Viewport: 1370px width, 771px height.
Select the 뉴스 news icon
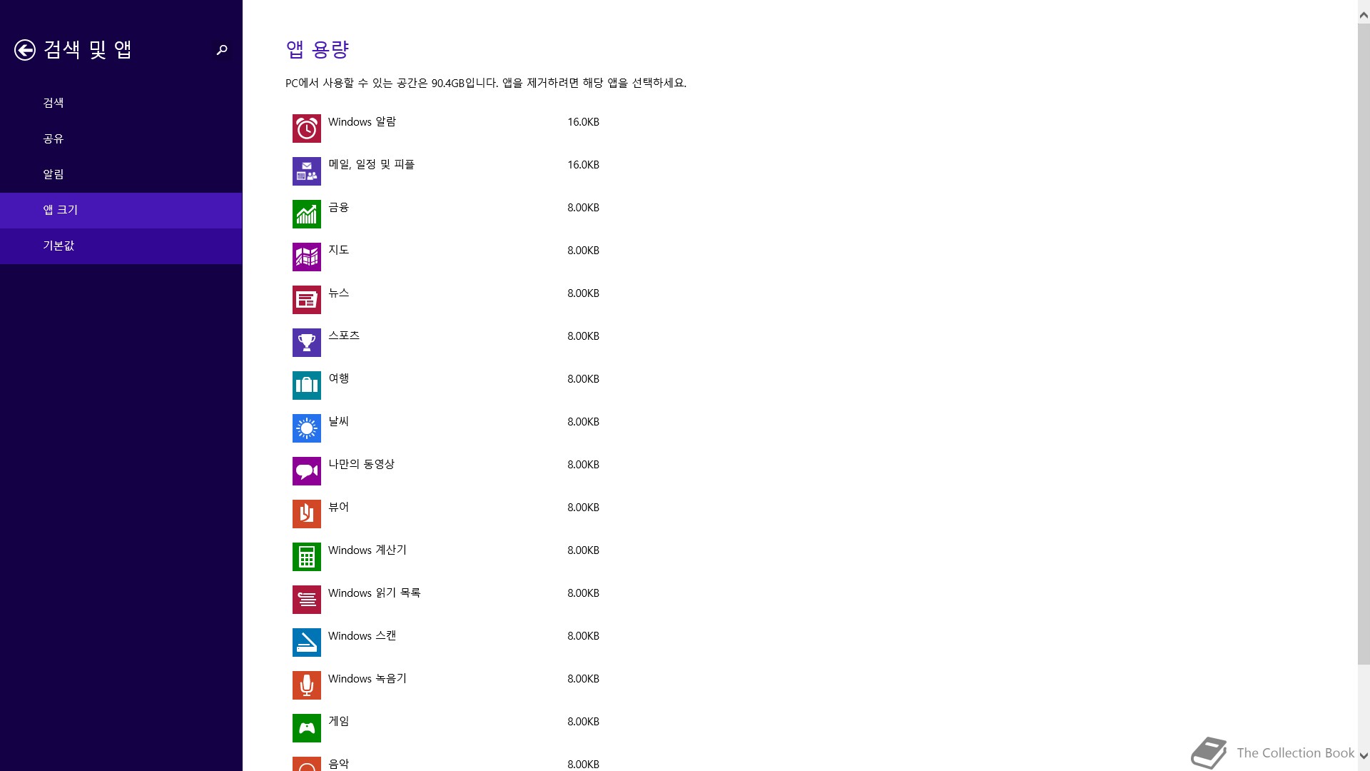(x=307, y=300)
